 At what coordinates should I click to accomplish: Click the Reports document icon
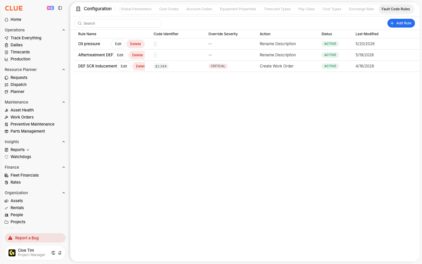(x=6, y=150)
